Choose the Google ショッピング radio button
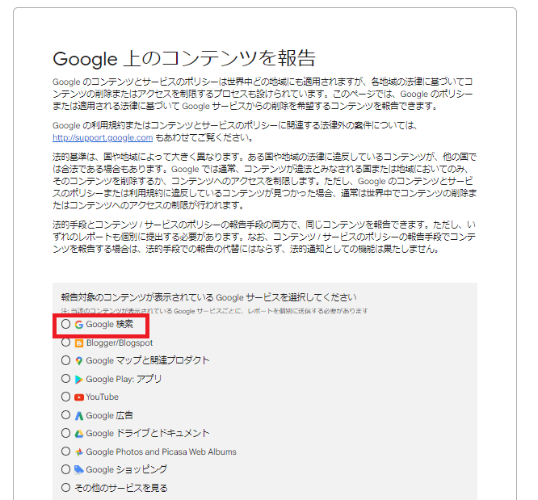The image size is (538, 500). [65, 469]
